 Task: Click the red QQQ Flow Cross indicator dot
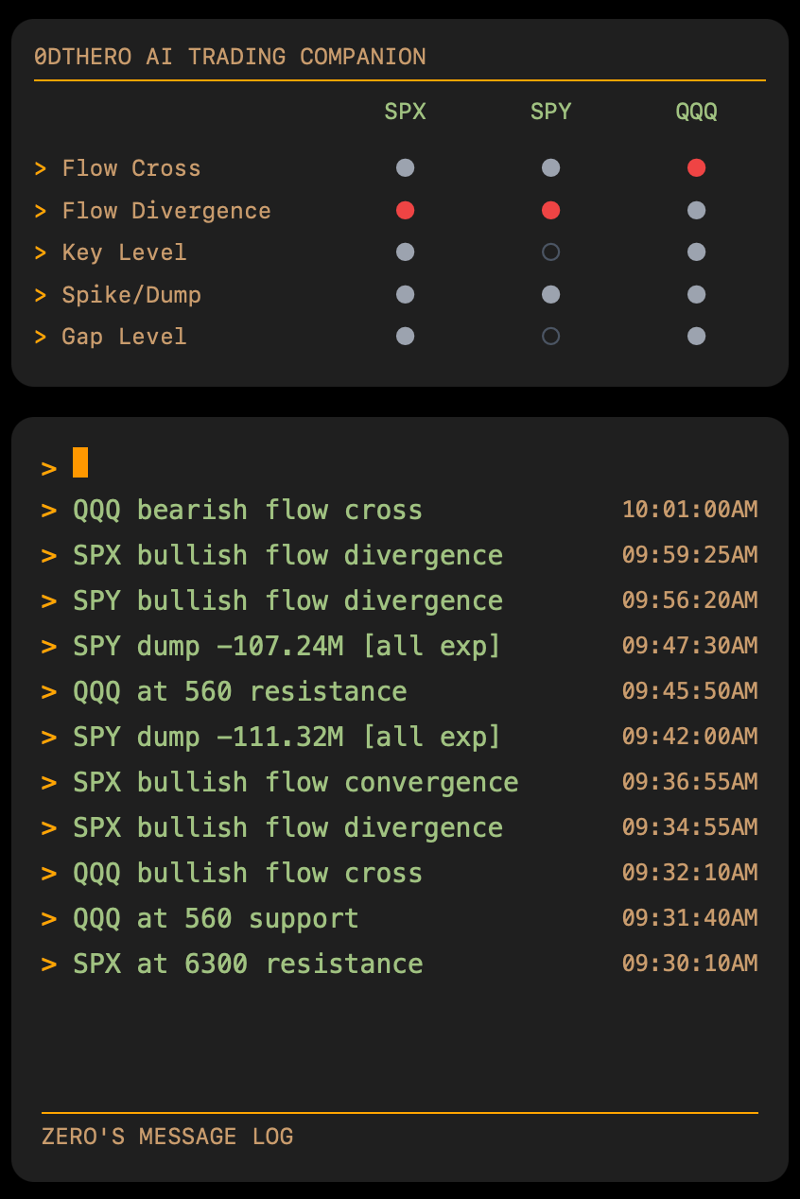[x=696, y=168]
